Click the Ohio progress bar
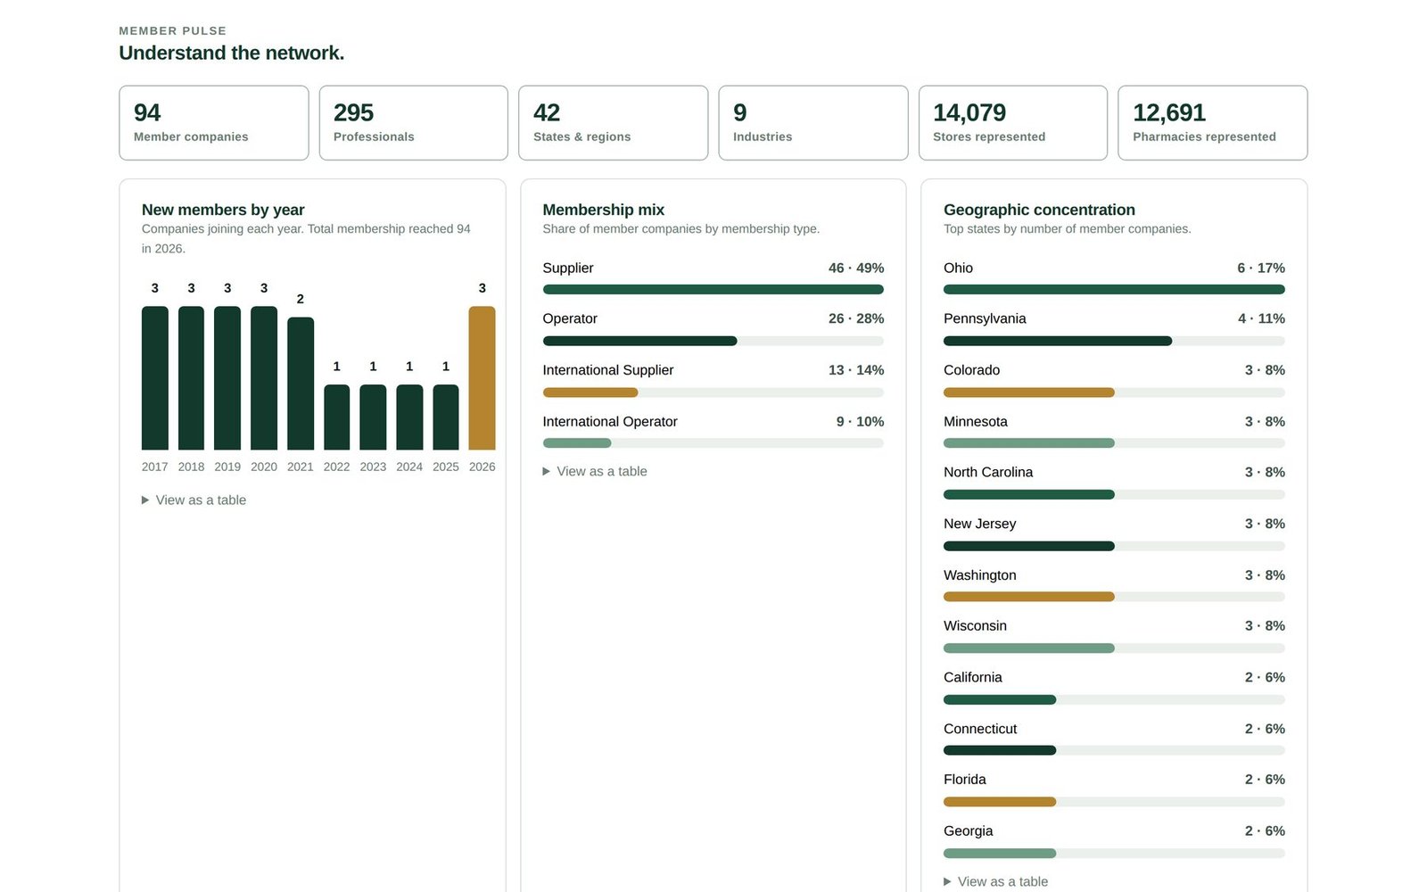Viewport: 1427px width, 892px height. tap(1114, 289)
